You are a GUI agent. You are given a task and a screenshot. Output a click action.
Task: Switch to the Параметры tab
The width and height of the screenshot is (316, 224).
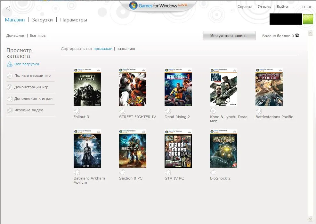point(74,20)
